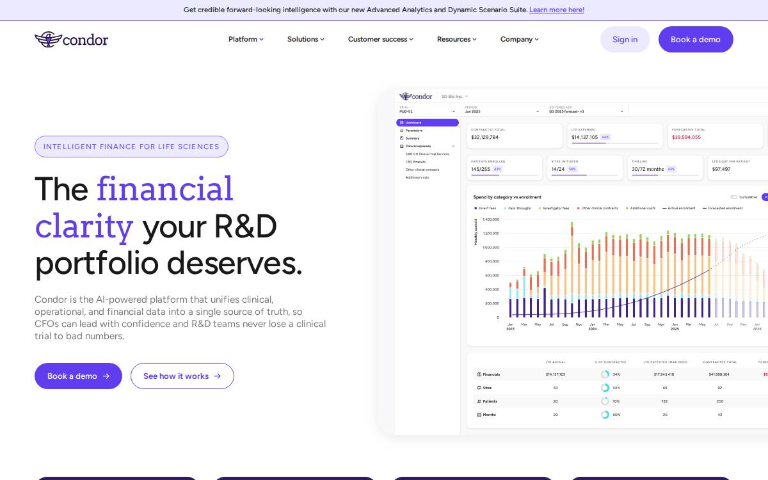This screenshot has height=480, width=768.
Task: Open the Q3 2025 forecast-v3 dropdown
Action: coord(586,109)
